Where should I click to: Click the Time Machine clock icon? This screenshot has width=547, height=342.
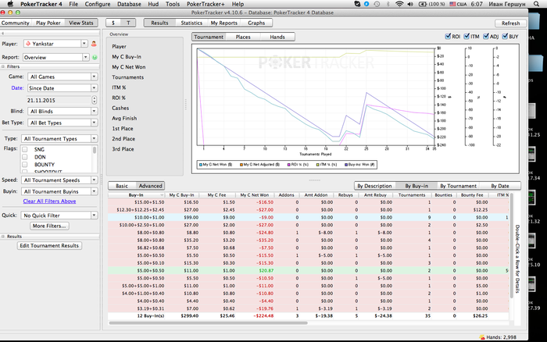pyautogui.click(x=377, y=4)
